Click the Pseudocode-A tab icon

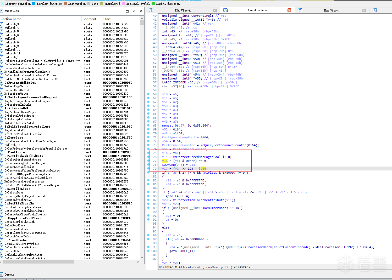pyautogui.click(x=225, y=10)
